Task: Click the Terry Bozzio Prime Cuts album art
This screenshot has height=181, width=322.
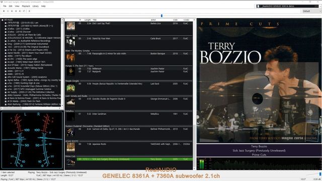Action: click(259, 80)
